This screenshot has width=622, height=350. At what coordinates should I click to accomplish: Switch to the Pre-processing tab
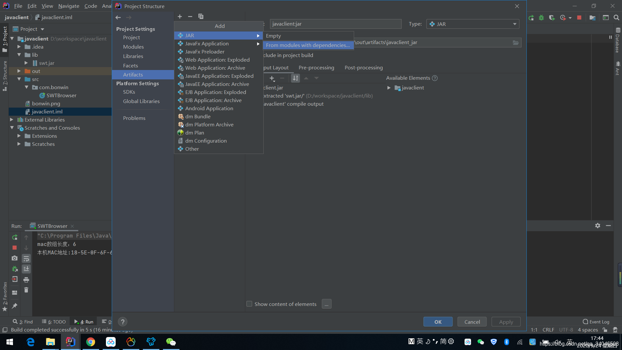pyautogui.click(x=316, y=68)
